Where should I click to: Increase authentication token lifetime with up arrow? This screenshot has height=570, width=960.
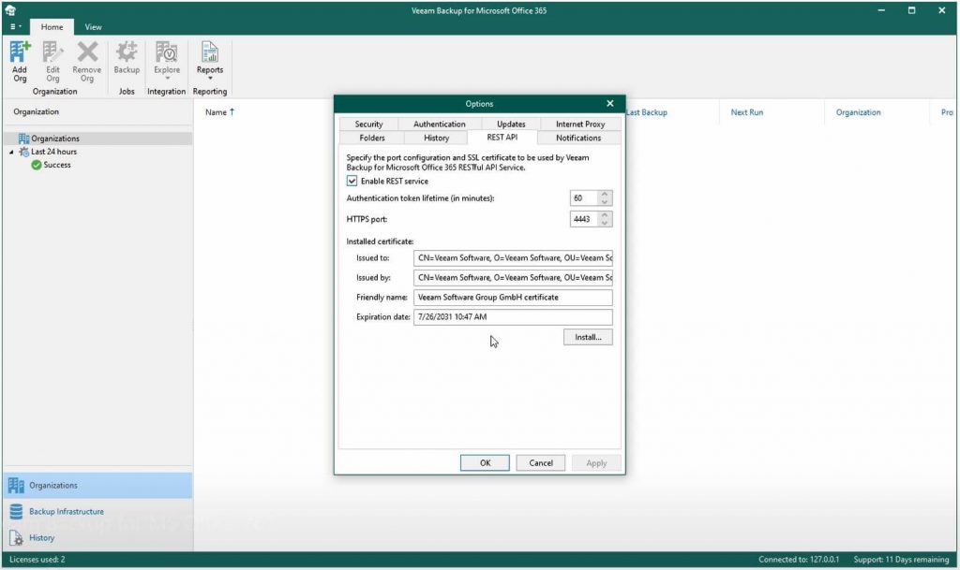pyautogui.click(x=605, y=194)
